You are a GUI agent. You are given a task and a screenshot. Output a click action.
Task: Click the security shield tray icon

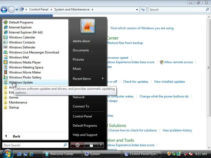(169, 154)
